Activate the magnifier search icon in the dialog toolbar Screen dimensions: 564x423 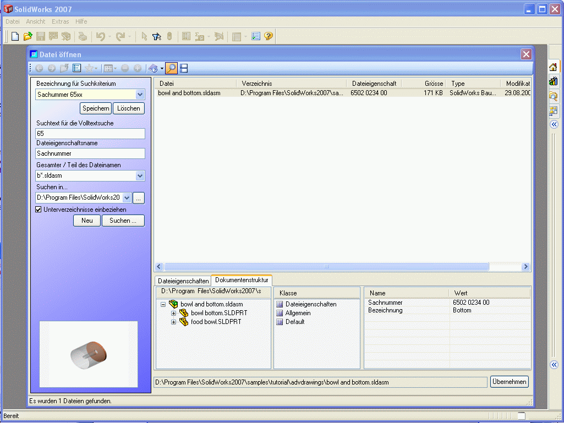171,68
